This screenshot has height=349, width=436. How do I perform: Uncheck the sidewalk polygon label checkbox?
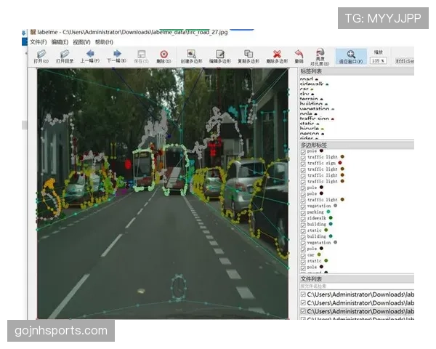pyautogui.click(x=303, y=219)
